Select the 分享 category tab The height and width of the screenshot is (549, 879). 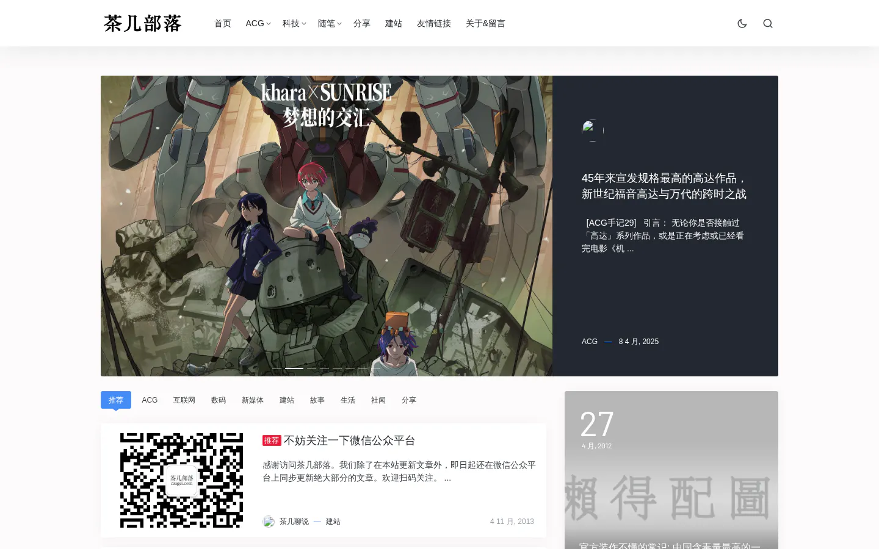[409, 400]
